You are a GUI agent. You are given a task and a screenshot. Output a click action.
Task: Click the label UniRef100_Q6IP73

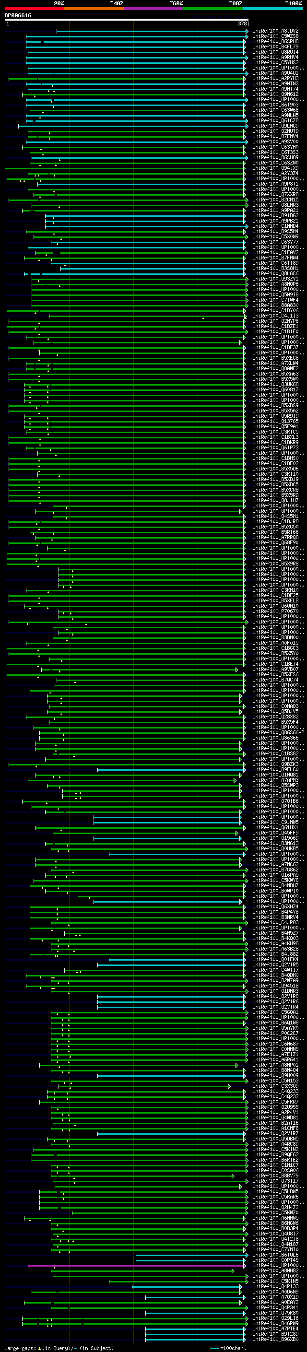pos(275,447)
